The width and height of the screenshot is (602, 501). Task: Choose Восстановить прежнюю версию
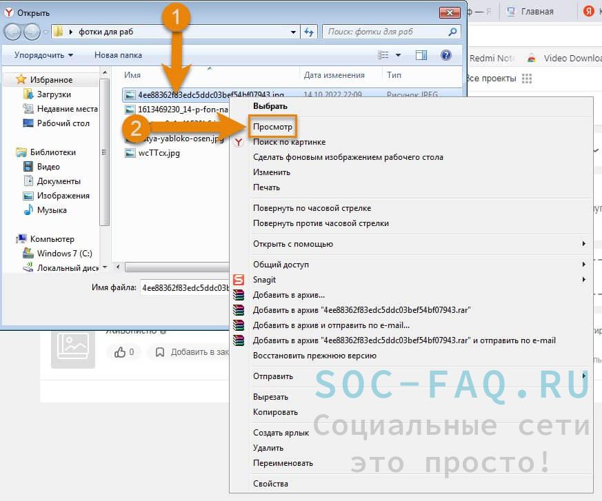[x=314, y=356]
